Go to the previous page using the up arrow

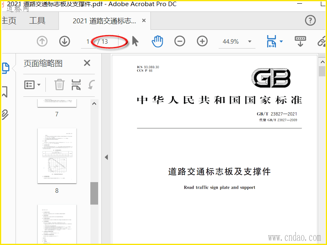point(42,41)
